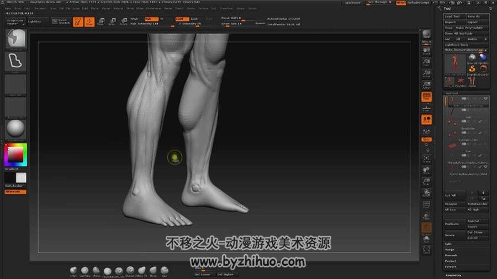Open the empty alpha slot
This screenshot has width=497, height=279.
(15, 84)
